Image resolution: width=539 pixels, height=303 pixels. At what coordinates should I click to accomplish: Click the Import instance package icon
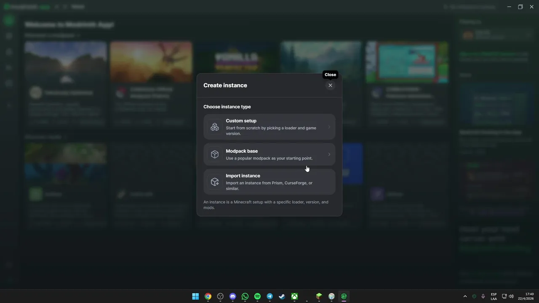click(x=215, y=182)
